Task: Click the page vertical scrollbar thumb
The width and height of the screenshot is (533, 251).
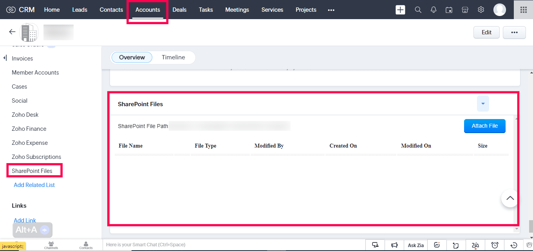Action: (531, 226)
